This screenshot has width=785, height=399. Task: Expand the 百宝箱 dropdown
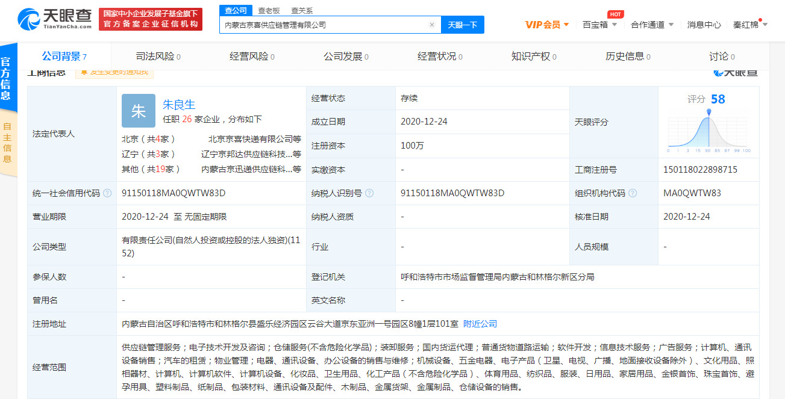tap(600, 25)
